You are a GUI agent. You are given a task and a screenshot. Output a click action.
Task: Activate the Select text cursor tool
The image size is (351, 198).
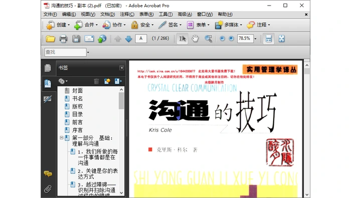pos(182,39)
